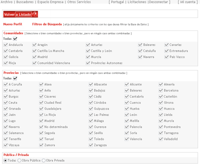The height and width of the screenshot is (165, 200).
Task: Uncheck the Aragón community
Action: (x=34, y=45)
